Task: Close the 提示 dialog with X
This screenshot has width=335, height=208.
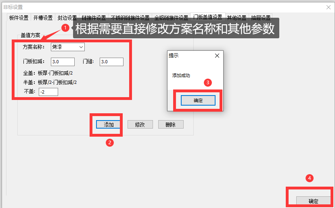Action: pyautogui.click(x=217, y=56)
